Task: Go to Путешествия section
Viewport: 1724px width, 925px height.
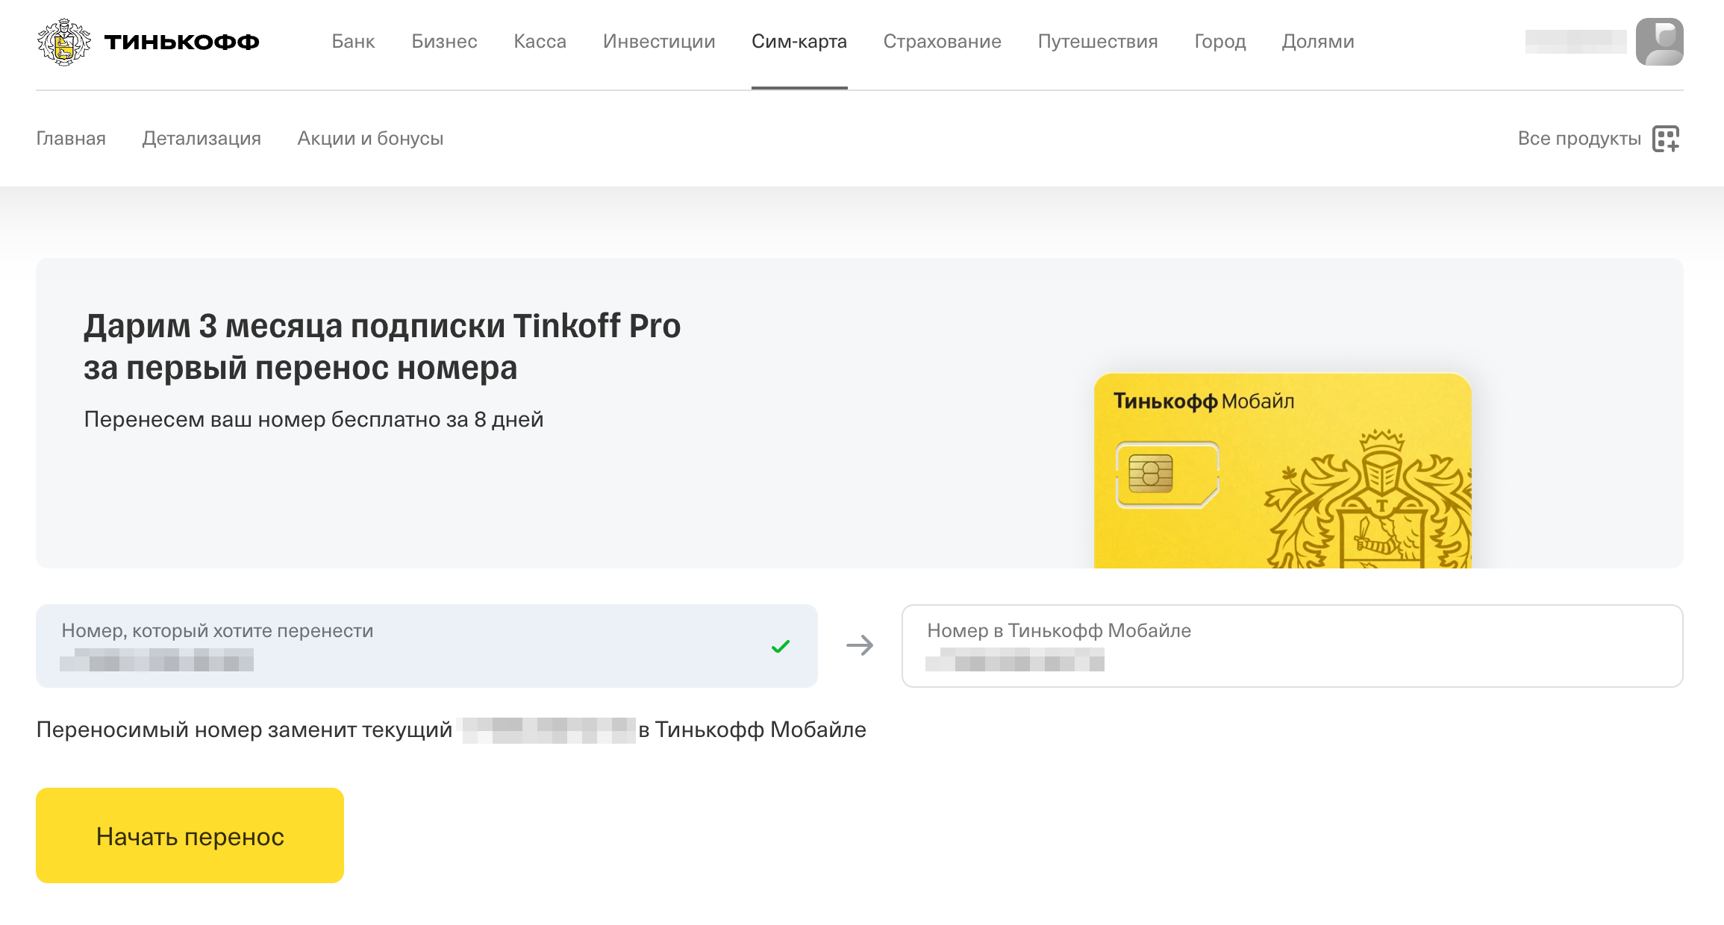Action: pos(1098,42)
